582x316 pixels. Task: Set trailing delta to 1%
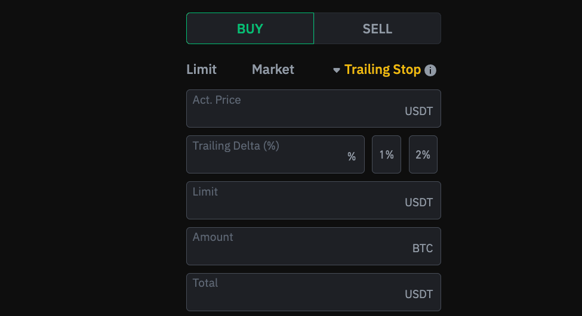pyautogui.click(x=386, y=154)
